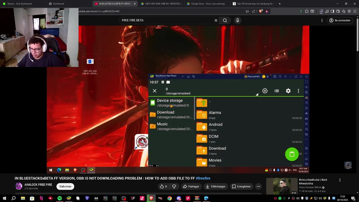Open YouTube settings three-dot menu
The height and width of the screenshot is (202, 359).
[x=322, y=20]
